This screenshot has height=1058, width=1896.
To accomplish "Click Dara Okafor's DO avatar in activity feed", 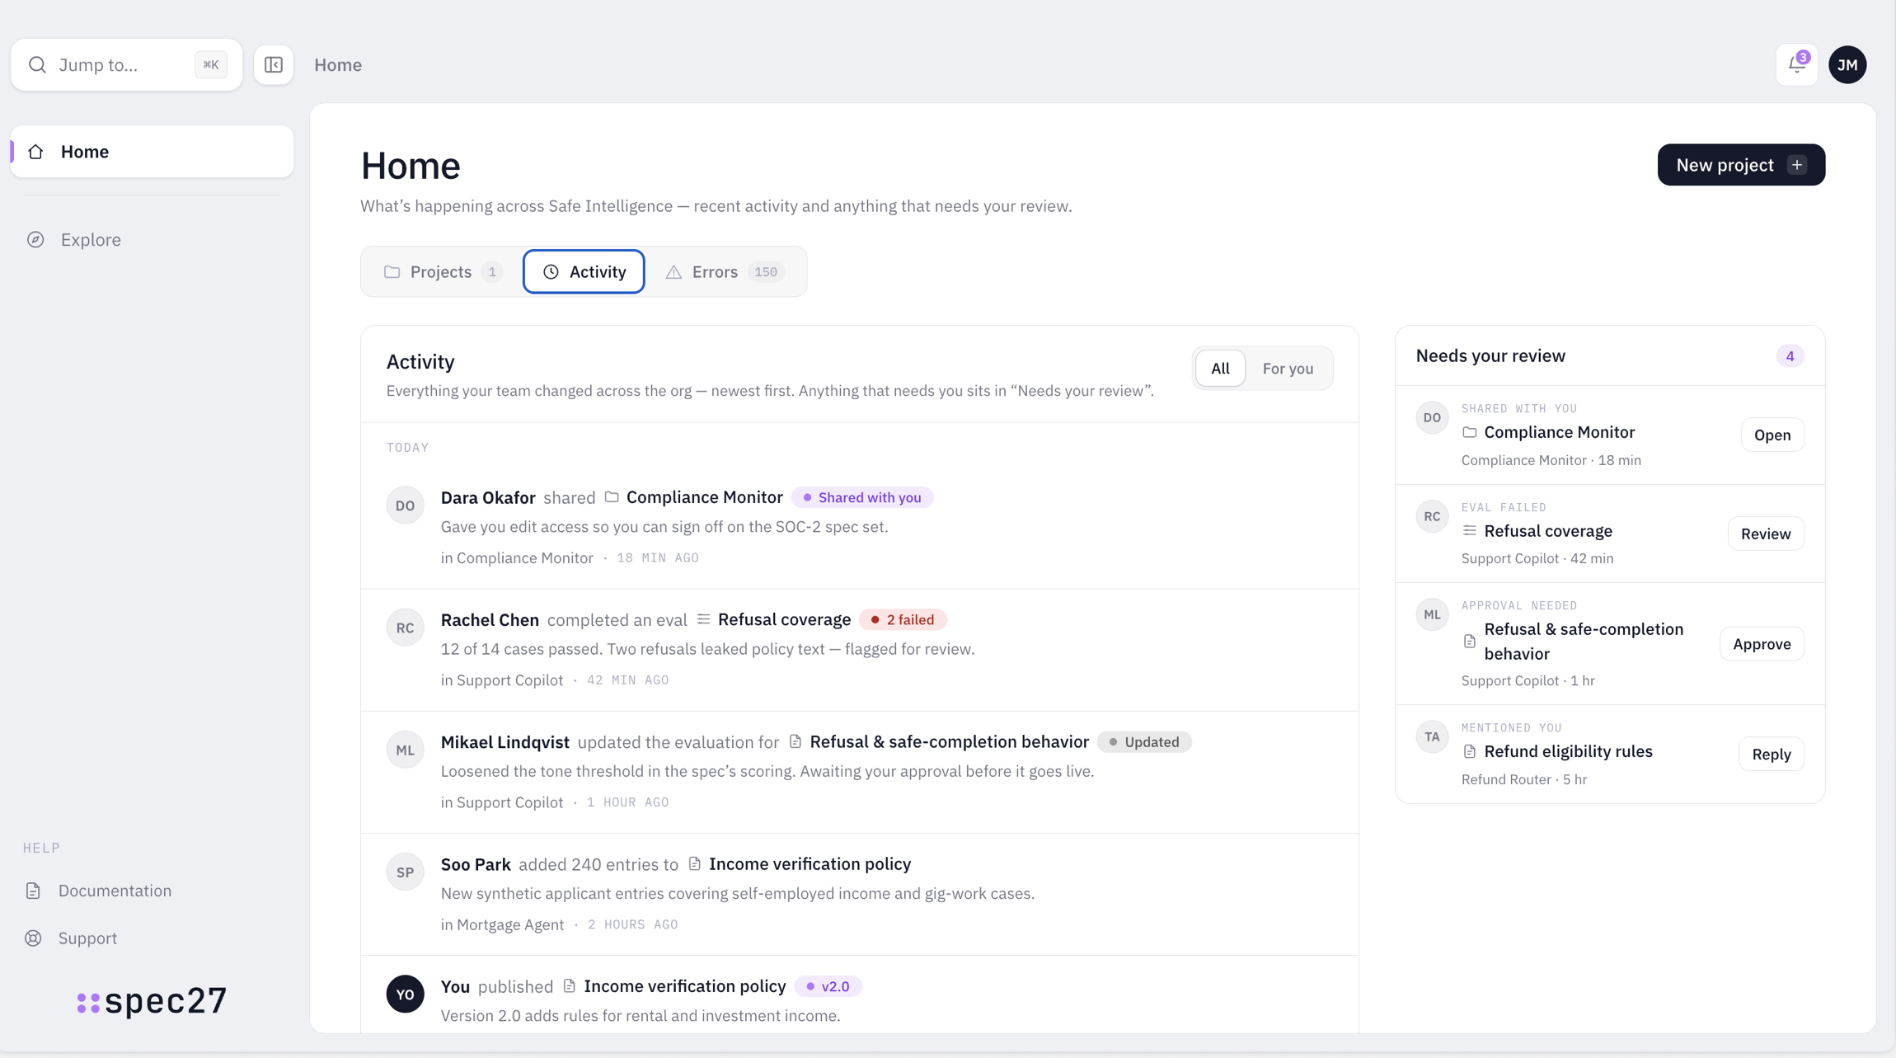I will 405,505.
